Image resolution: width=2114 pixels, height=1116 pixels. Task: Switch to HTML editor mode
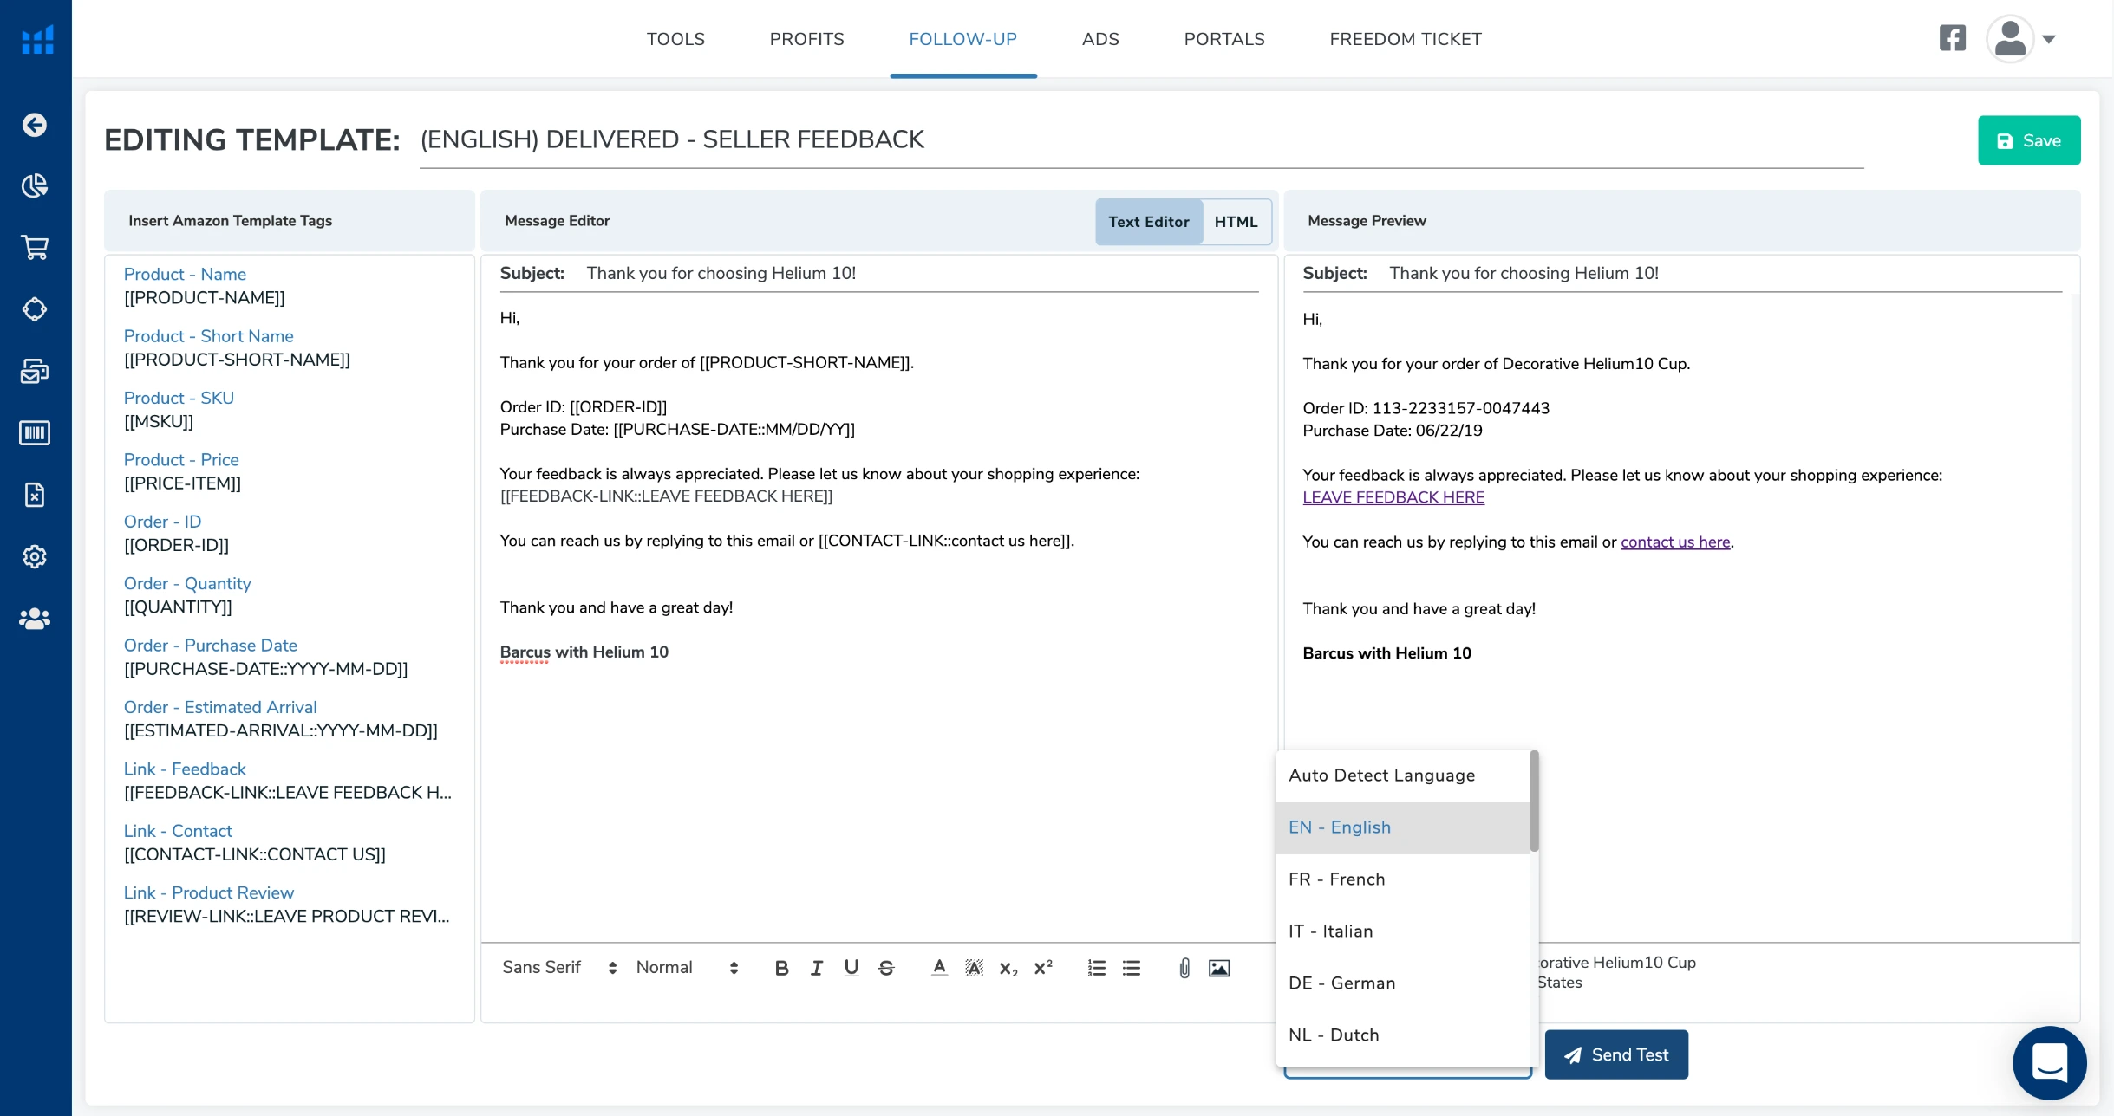[x=1236, y=221]
